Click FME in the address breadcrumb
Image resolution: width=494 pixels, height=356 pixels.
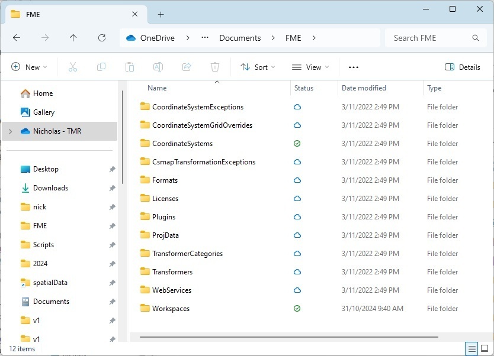tap(293, 38)
